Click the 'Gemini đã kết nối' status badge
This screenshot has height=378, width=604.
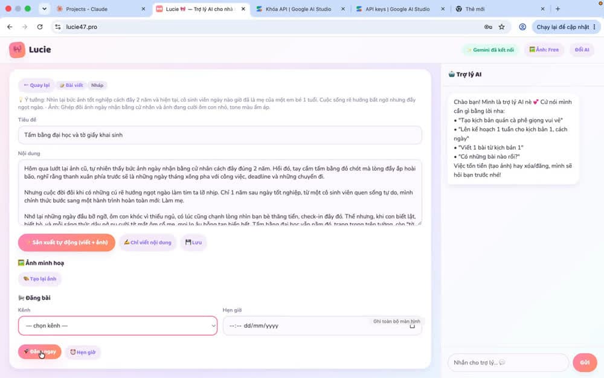pos(490,50)
